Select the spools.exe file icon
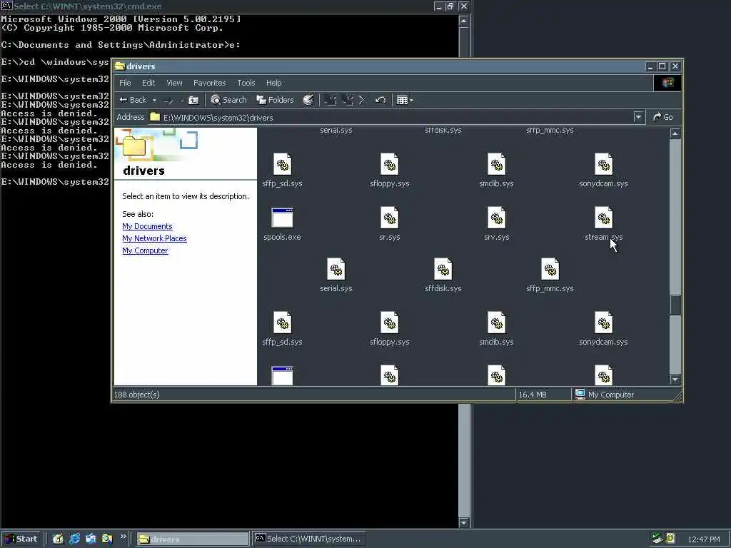This screenshot has height=548, width=731. point(282,218)
